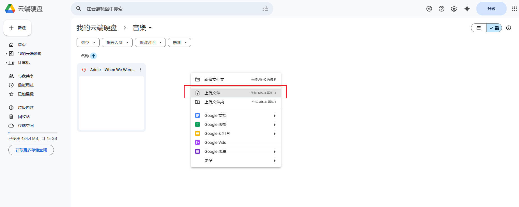Screen dimensions: 519x207
Task: Select 新建文件夹 in context menu
Action: click(236, 79)
